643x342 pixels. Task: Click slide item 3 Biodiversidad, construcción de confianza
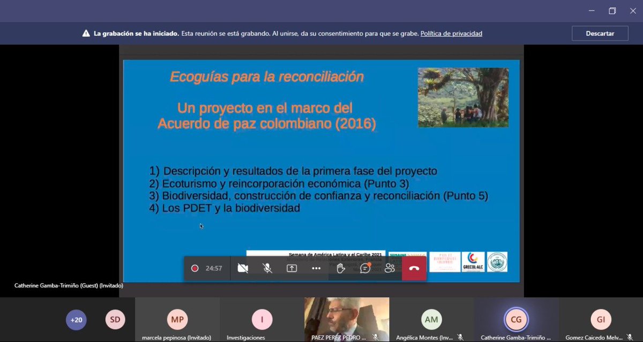[x=318, y=196]
